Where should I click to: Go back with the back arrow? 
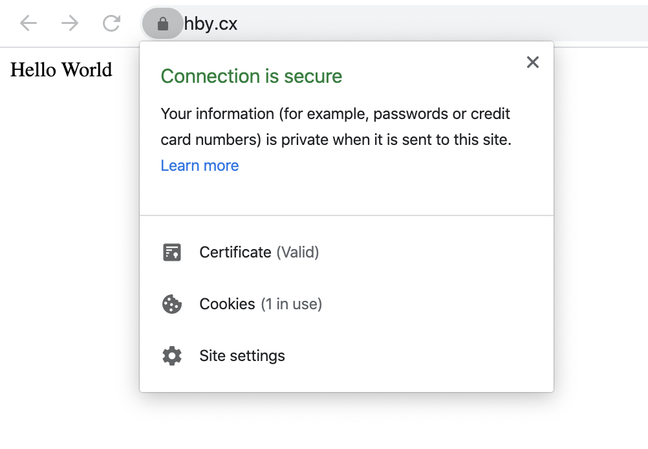[x=28, y=23]
